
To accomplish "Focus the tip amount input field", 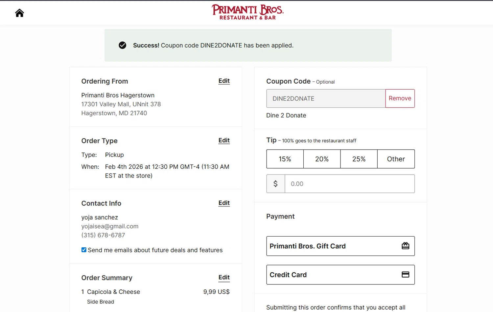I will click(x=350, y=184).
